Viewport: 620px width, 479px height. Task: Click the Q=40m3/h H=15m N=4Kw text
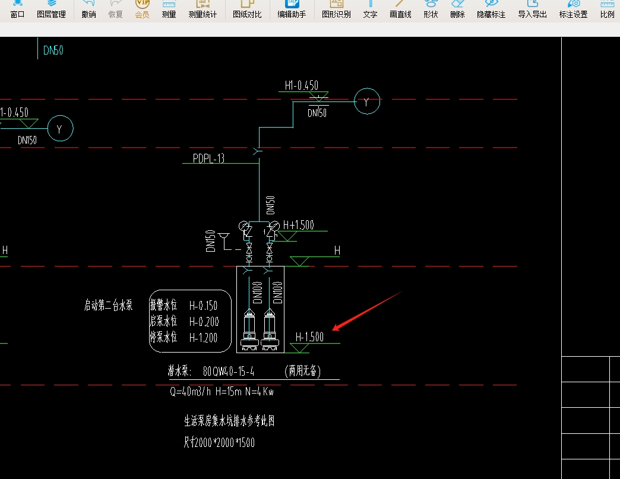click(x=222, y=392)
